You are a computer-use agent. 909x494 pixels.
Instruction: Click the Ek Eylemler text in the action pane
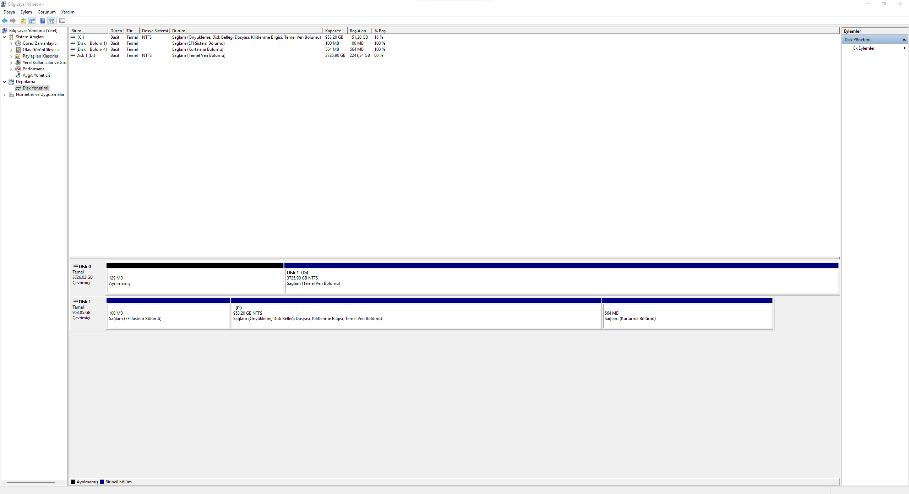(x=864, y=48)
